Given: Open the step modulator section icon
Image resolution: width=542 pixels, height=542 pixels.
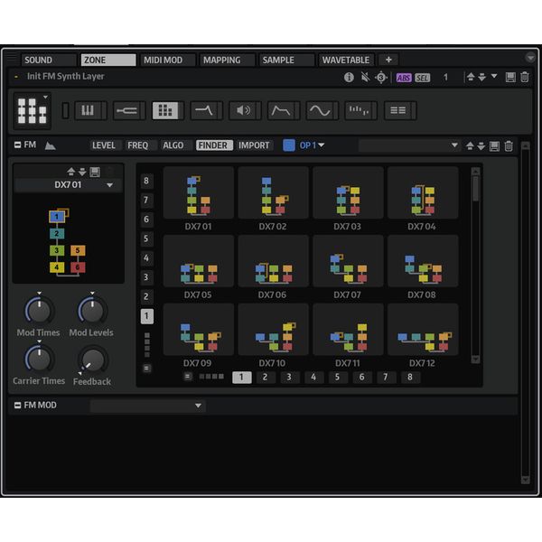Looking at the screenshot, I should [360, 110].
